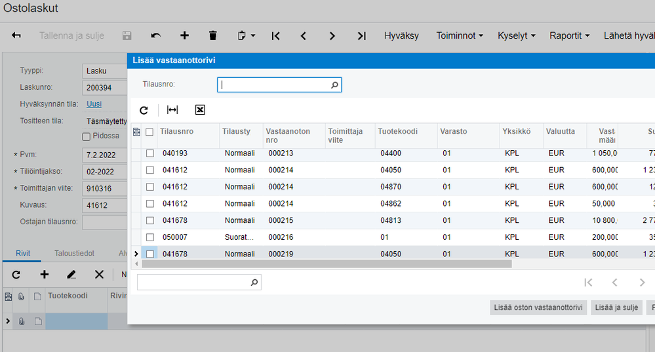Viewport: 655px width, 352px height.
Task: Click attachment paperclip in Rivit grid row
Action: coord(21,321)
